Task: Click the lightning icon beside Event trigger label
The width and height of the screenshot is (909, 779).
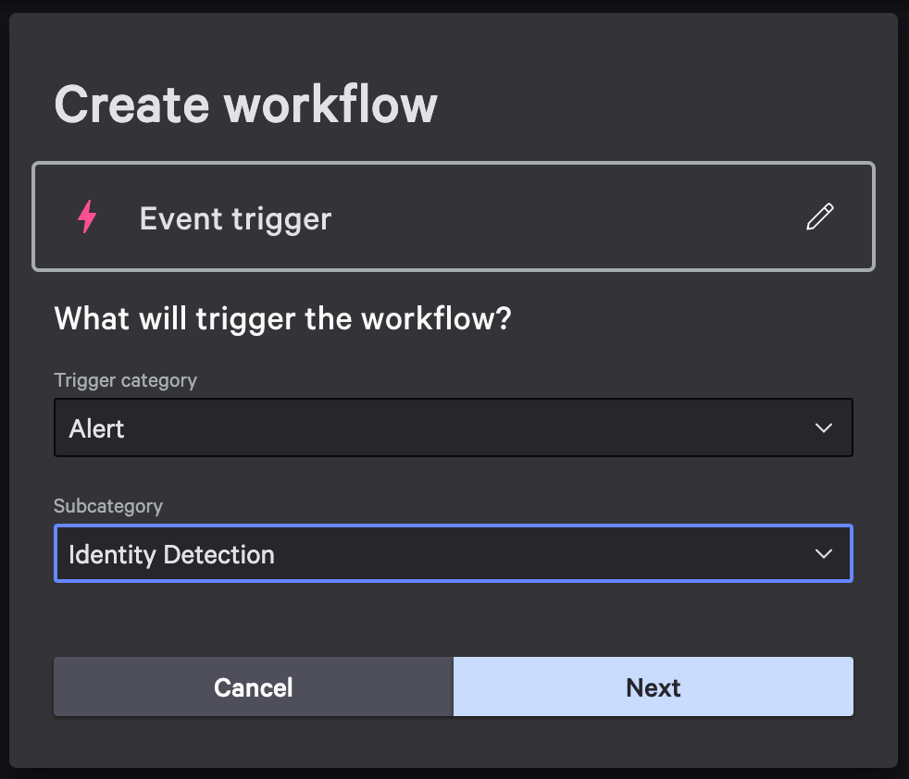Action: point(86,216)
